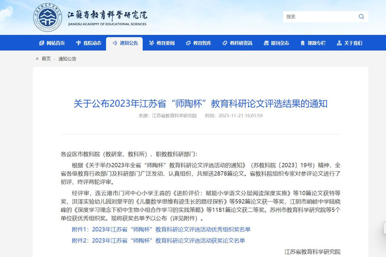Click the 教育要闻 nav icon
The image size is (386, 257).
pyautogui.click(x=151, y=43)
